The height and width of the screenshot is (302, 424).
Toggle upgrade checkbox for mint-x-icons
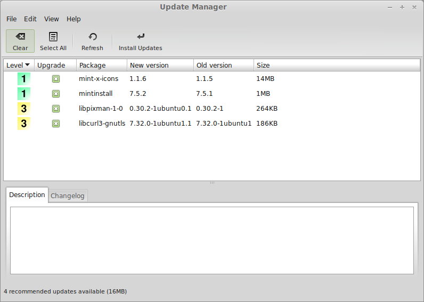pyautogui.click(x=56, y=79)
